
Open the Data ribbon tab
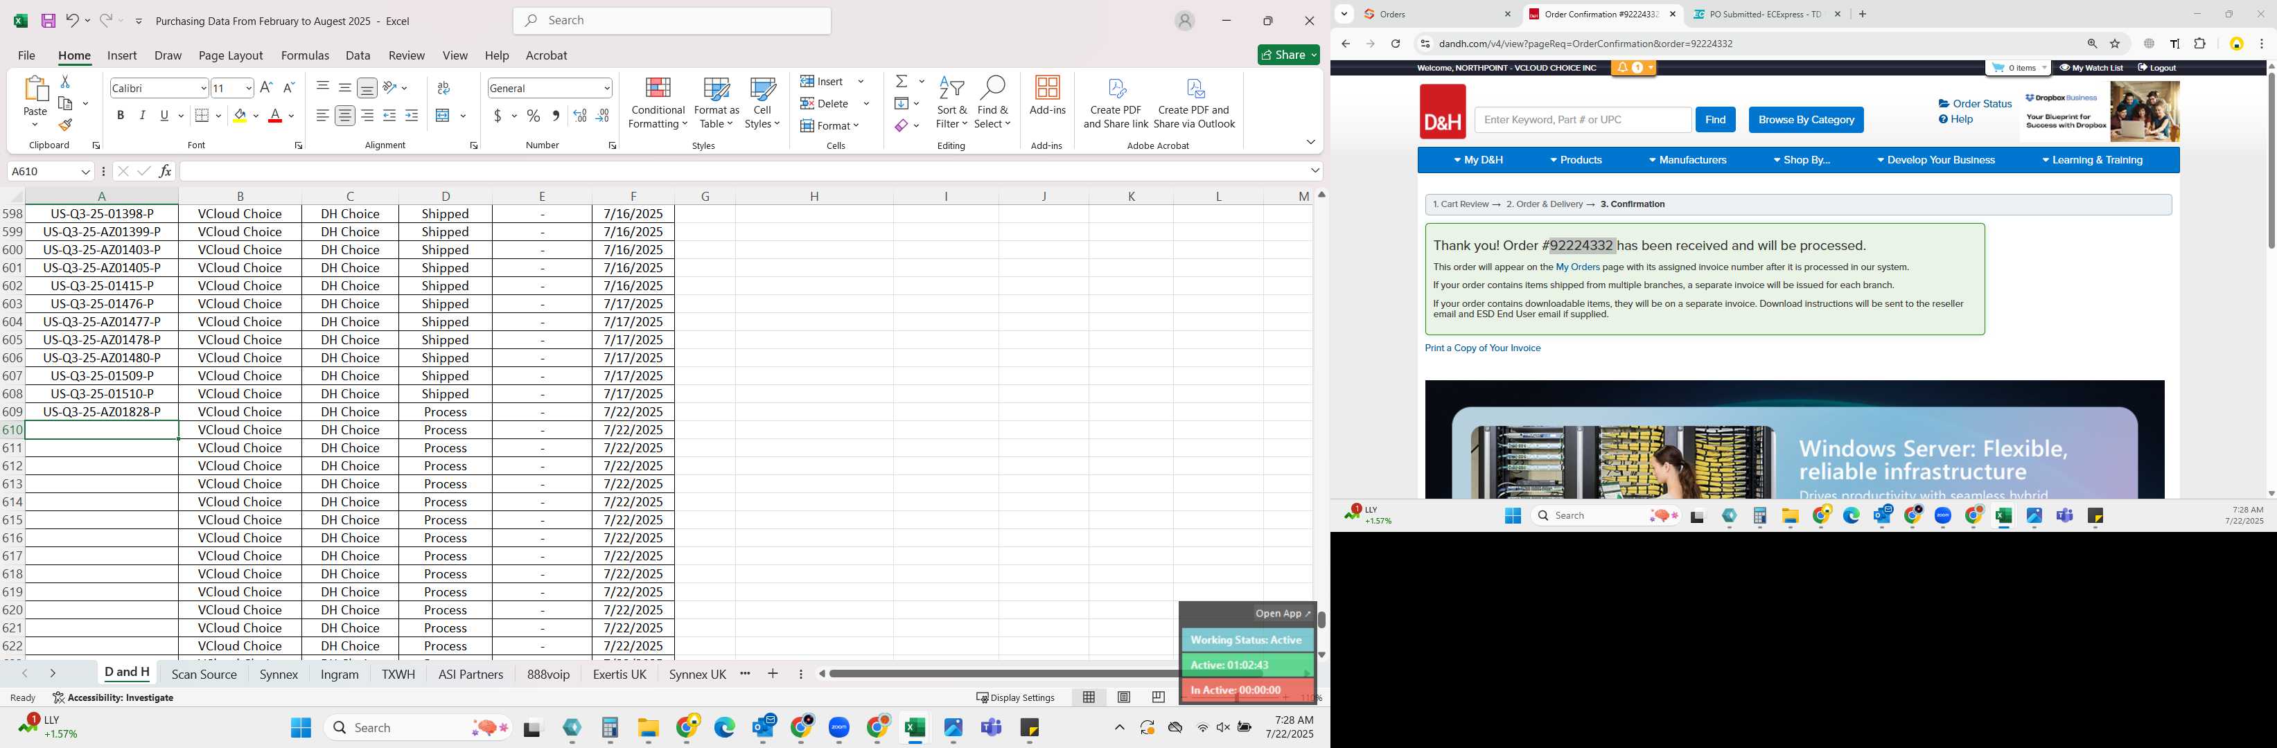point(358,55)
